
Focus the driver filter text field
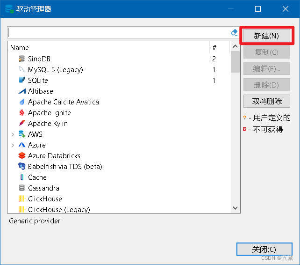[119, 32]
